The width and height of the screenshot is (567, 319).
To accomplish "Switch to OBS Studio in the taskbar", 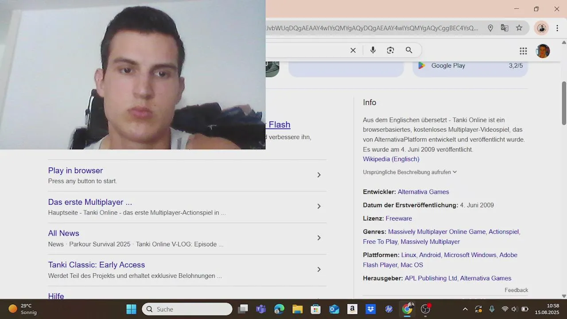I will click(x=426, y=309).
